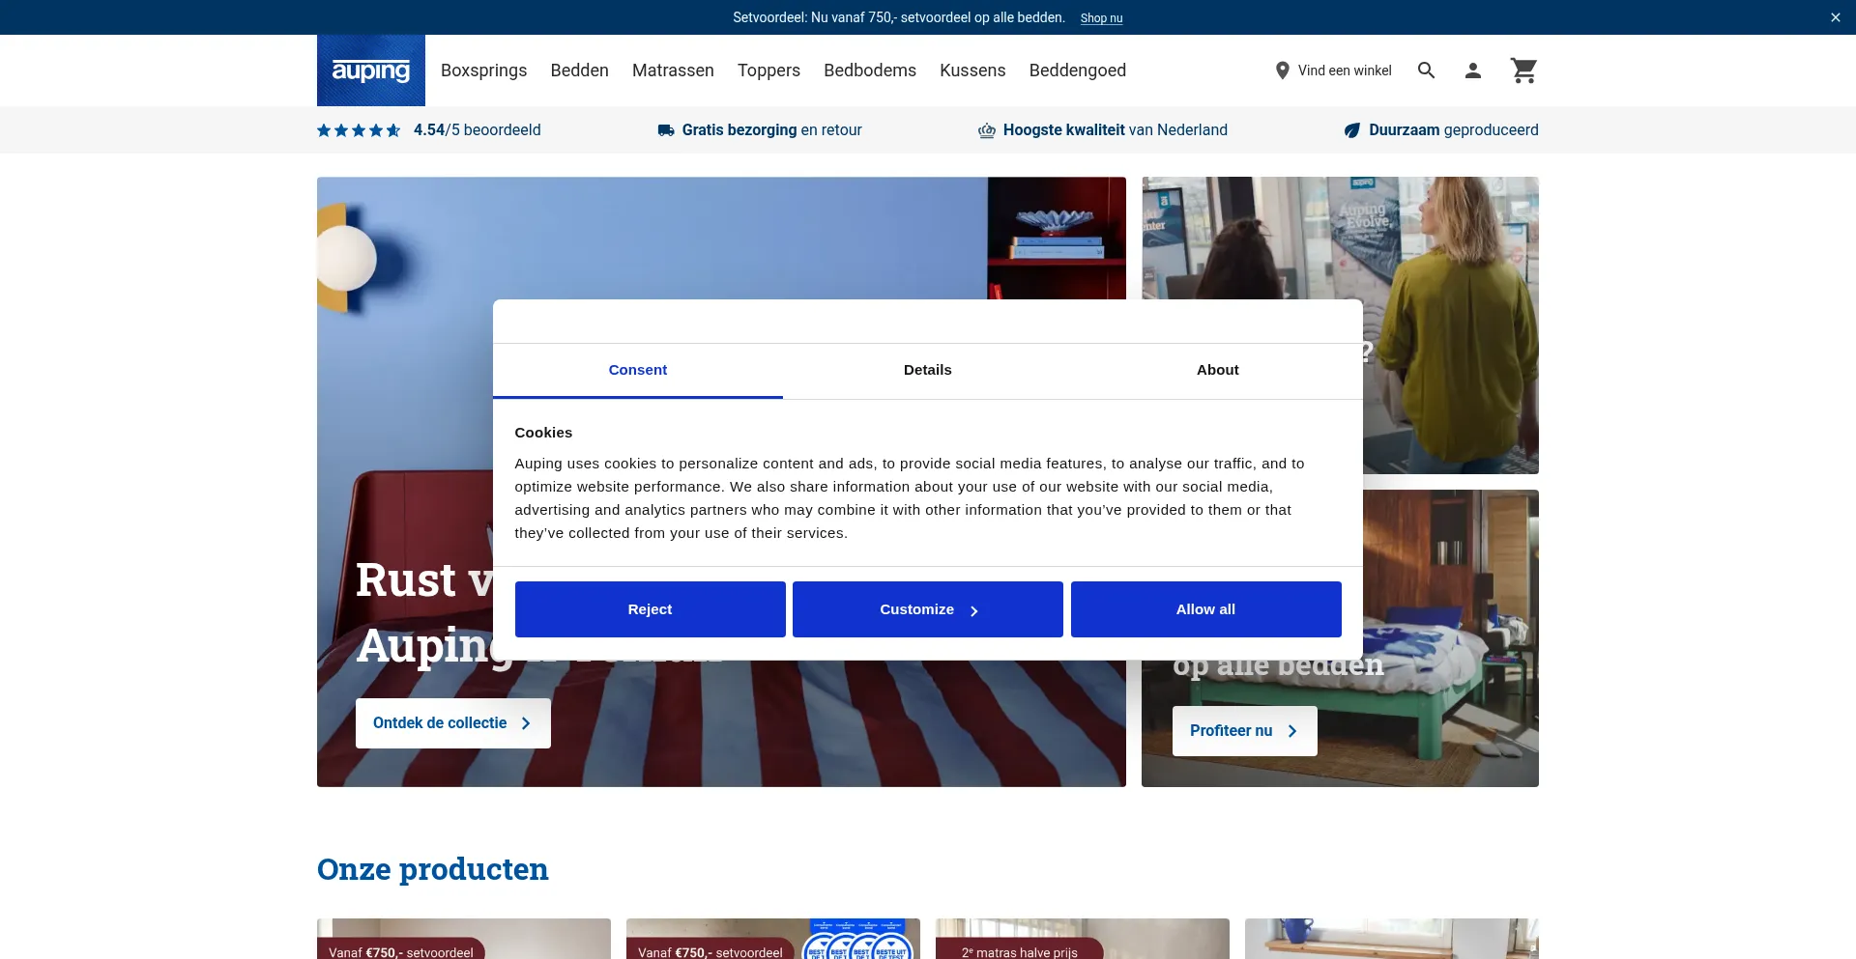Click the five-star rating icons
The width and height of the screenshot is (1856, 959).
click(x=359, y=130)
